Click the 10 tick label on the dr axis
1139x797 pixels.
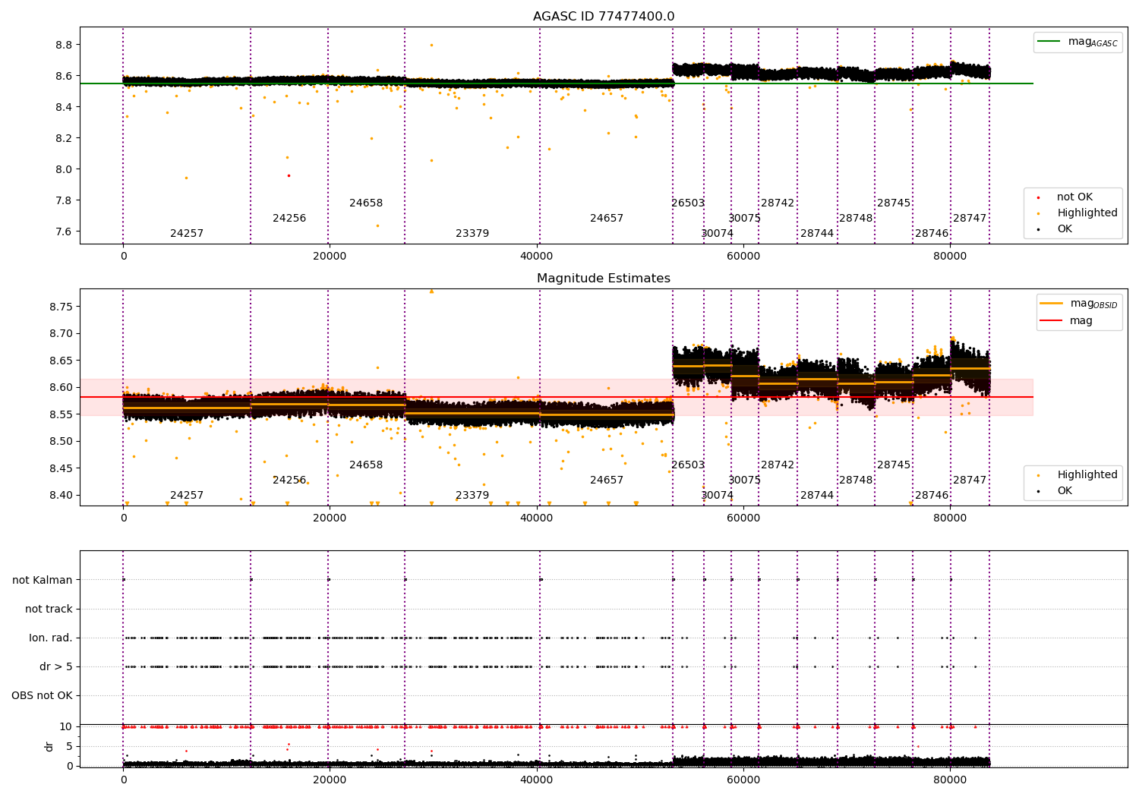(x=67, y=726)
